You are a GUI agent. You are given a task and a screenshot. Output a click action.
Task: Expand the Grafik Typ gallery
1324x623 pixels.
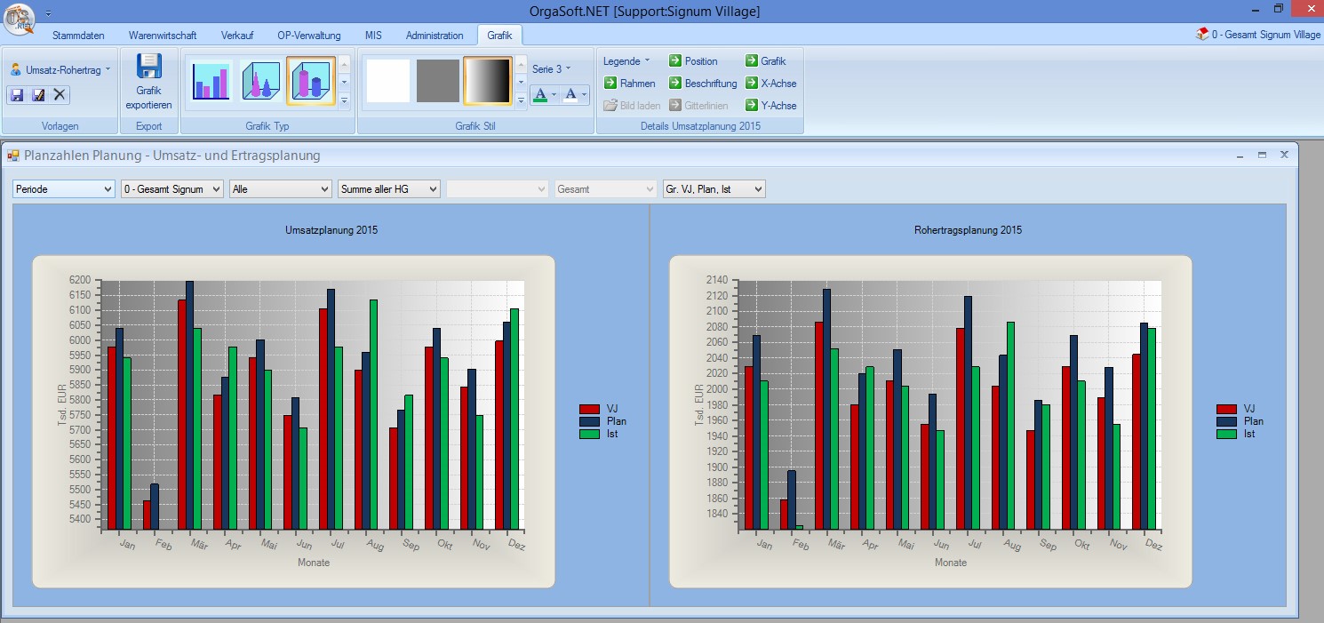(345, 100)
